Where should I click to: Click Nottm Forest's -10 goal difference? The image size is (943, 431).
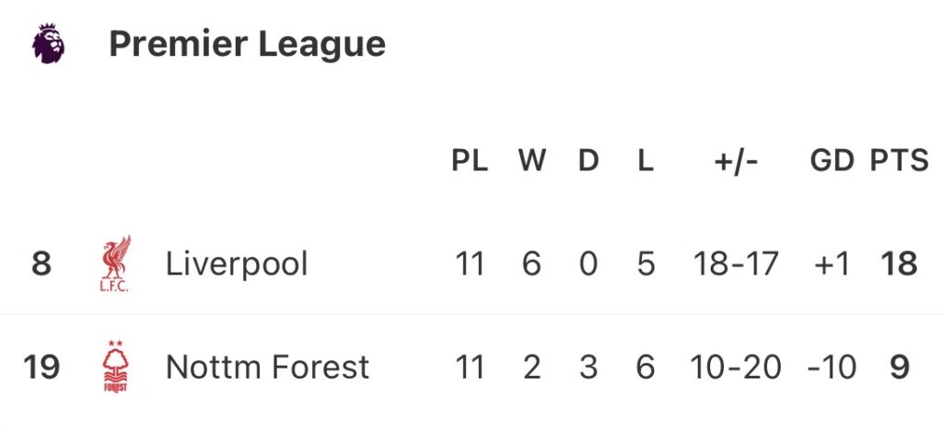(x=832, y=367)
